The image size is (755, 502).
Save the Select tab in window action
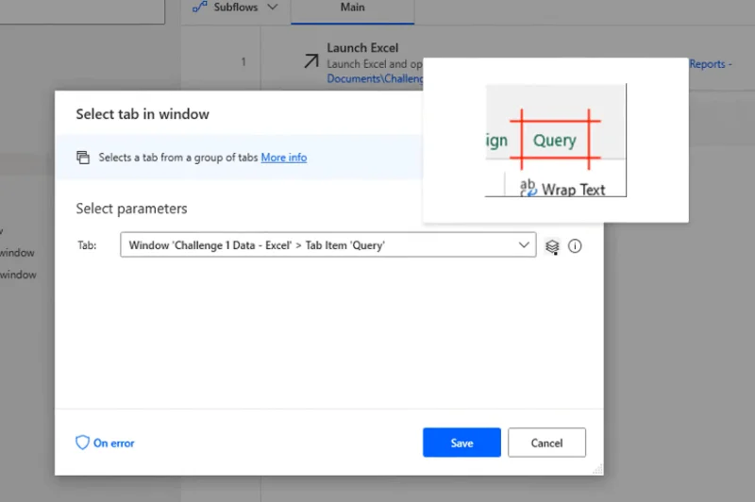point(461,443)
